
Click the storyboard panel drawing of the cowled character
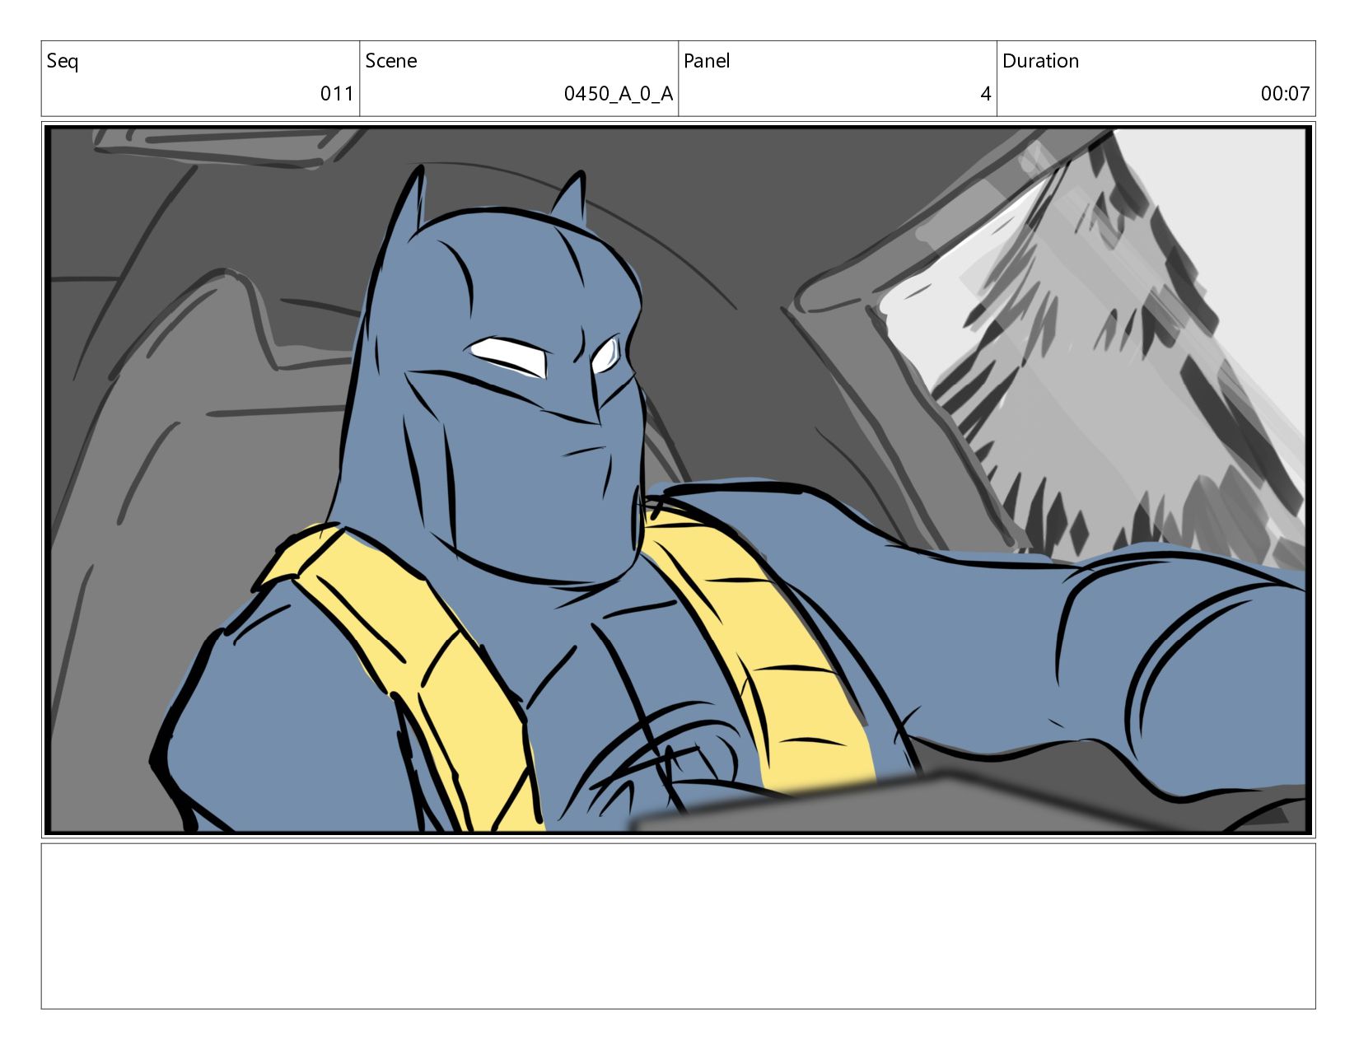[679, 479]
